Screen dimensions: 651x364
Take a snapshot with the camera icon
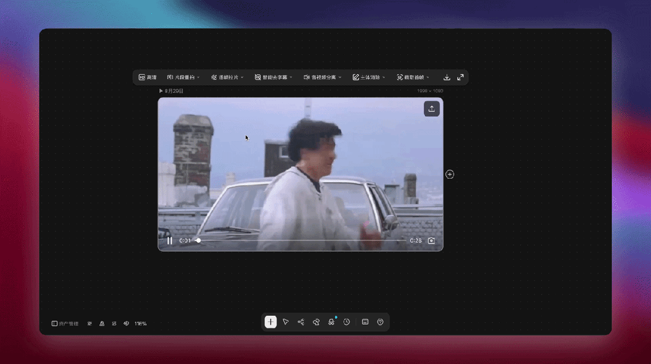coord(432,240)
